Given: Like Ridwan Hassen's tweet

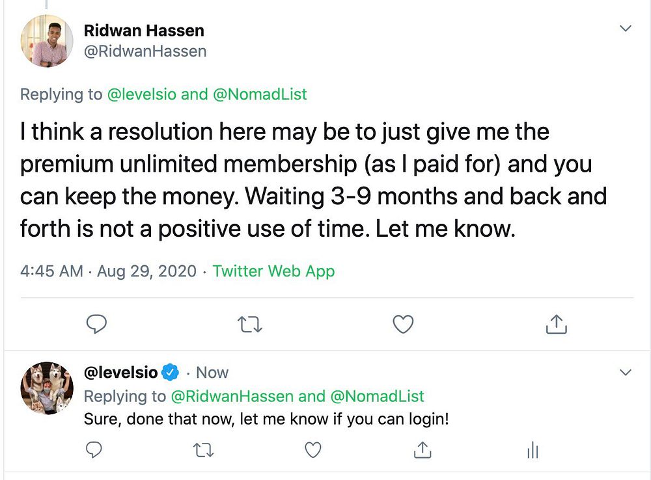Looking at the screenshot, I should pyautogui.click(x=404, y=324).
